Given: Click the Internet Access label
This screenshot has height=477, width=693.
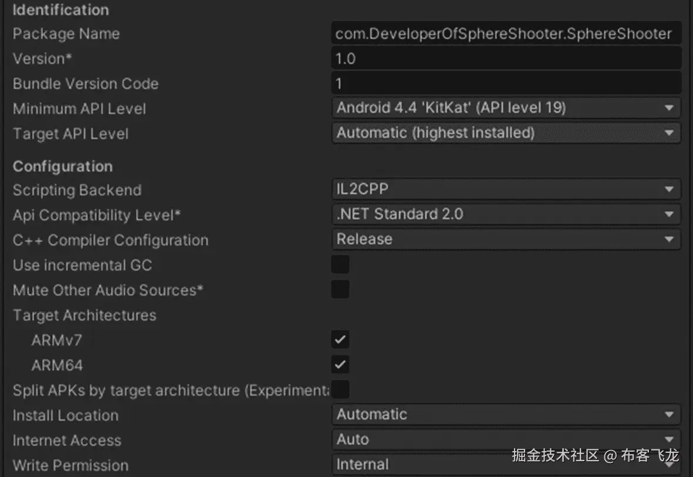Looking at the screenshot, I should click(x=67, y=440).
